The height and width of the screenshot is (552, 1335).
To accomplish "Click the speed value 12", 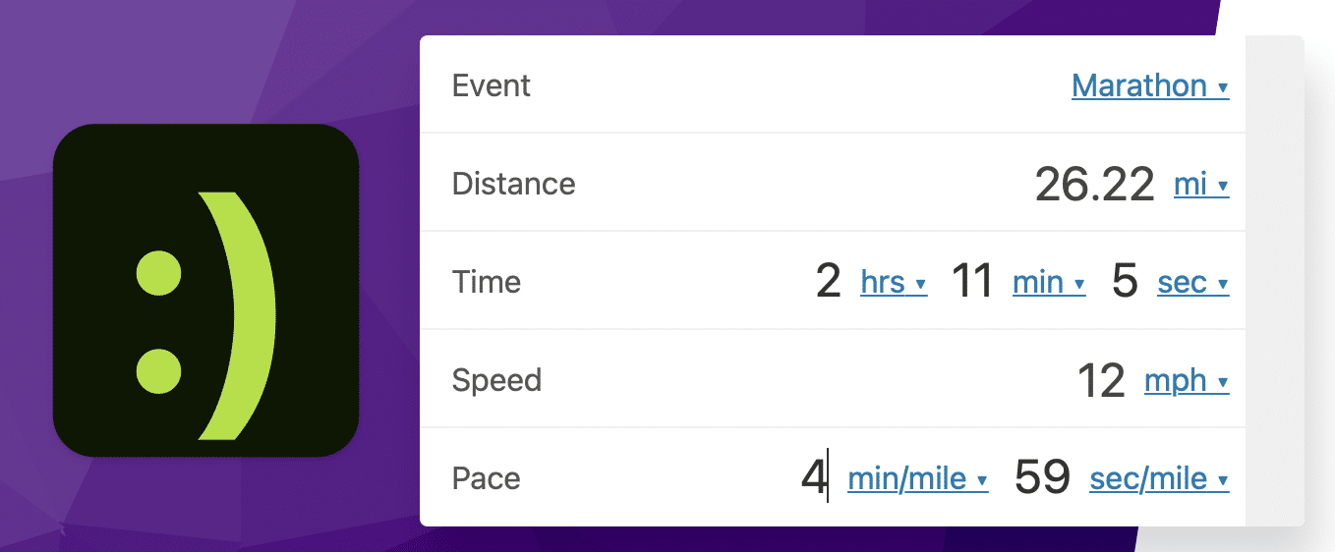I will (1100, 381).
